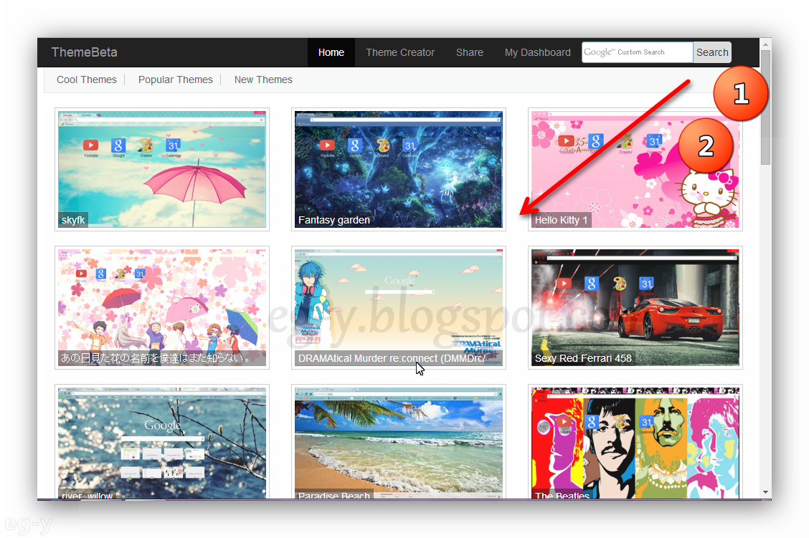Open the Theme Creator page

click(x=400, y=52)
